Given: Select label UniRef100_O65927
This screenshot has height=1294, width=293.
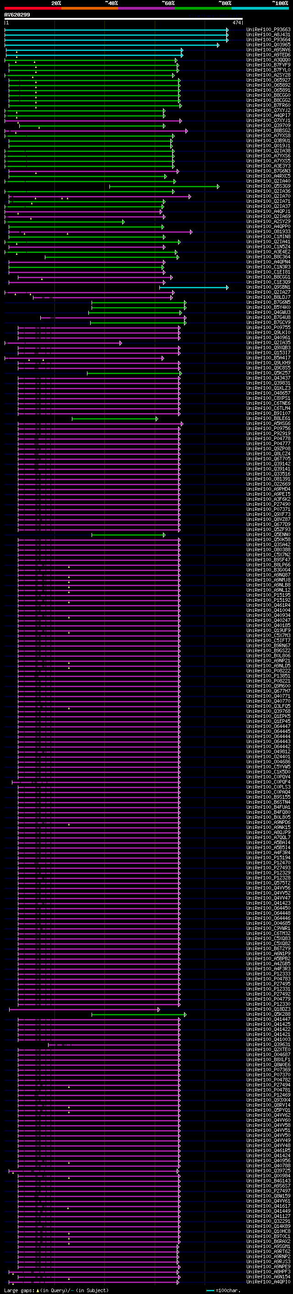Looking at the screenshot, I should 268,80.
